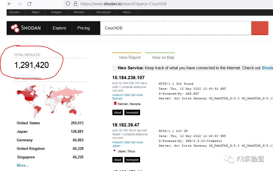Select the HTTP/1.1 200 OK line
The image size is (273, 171).
(x=173, y=131)
